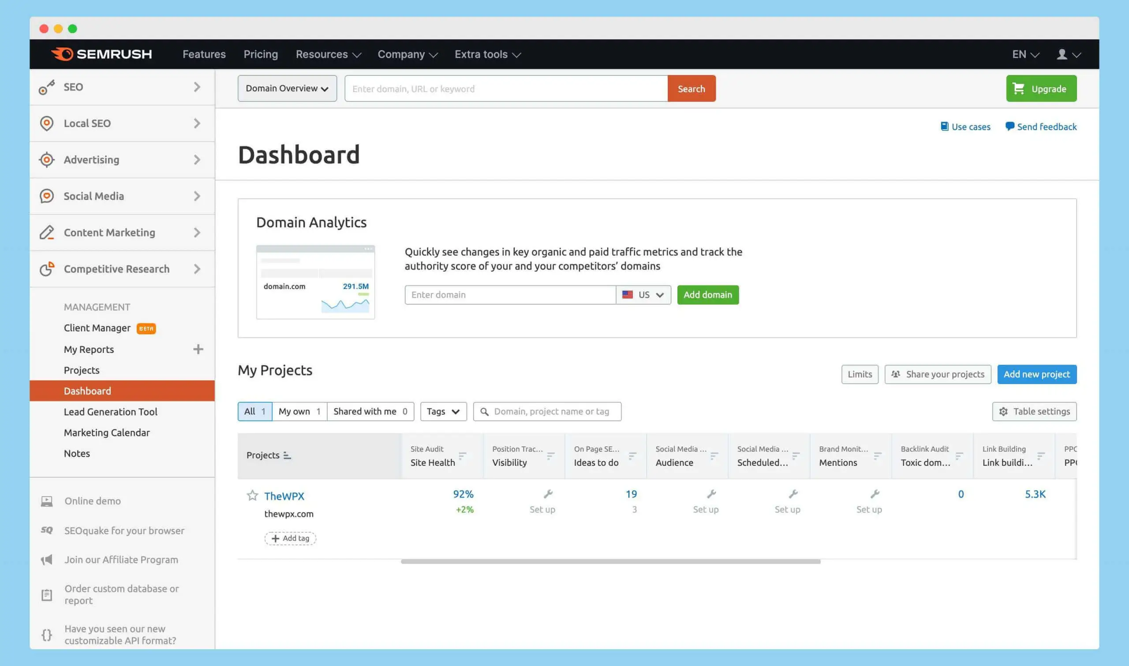Select the Content Marketing pencil icon
The width and height of the screenshot is (1129, 666).
[x=47, y=232]
